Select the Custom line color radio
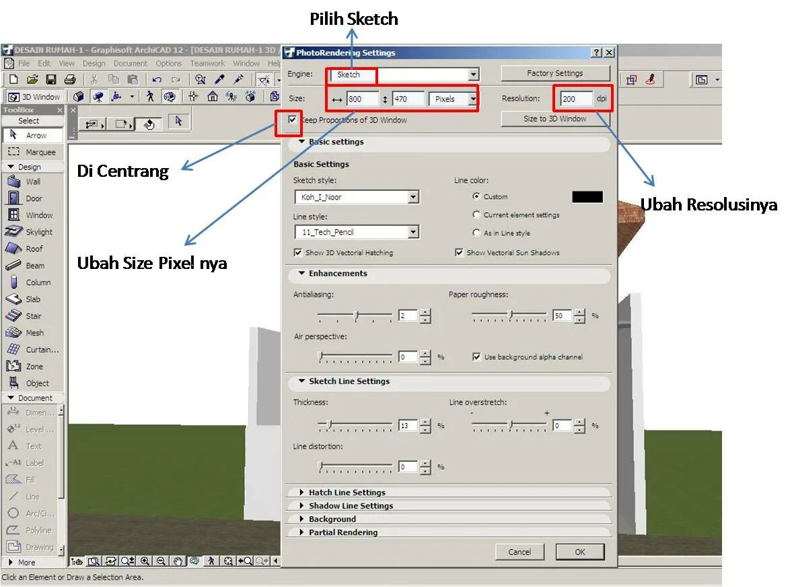Screen dimensions: 792x587 (476, 196)
